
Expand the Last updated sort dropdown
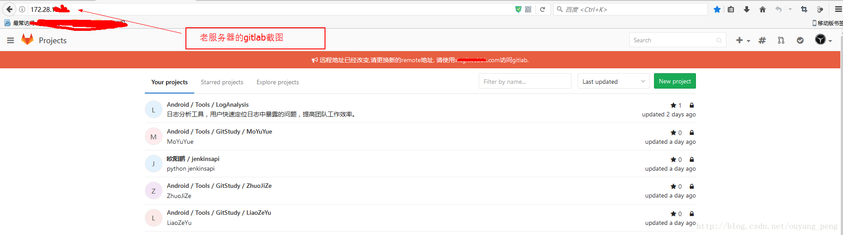coord(613,82)
